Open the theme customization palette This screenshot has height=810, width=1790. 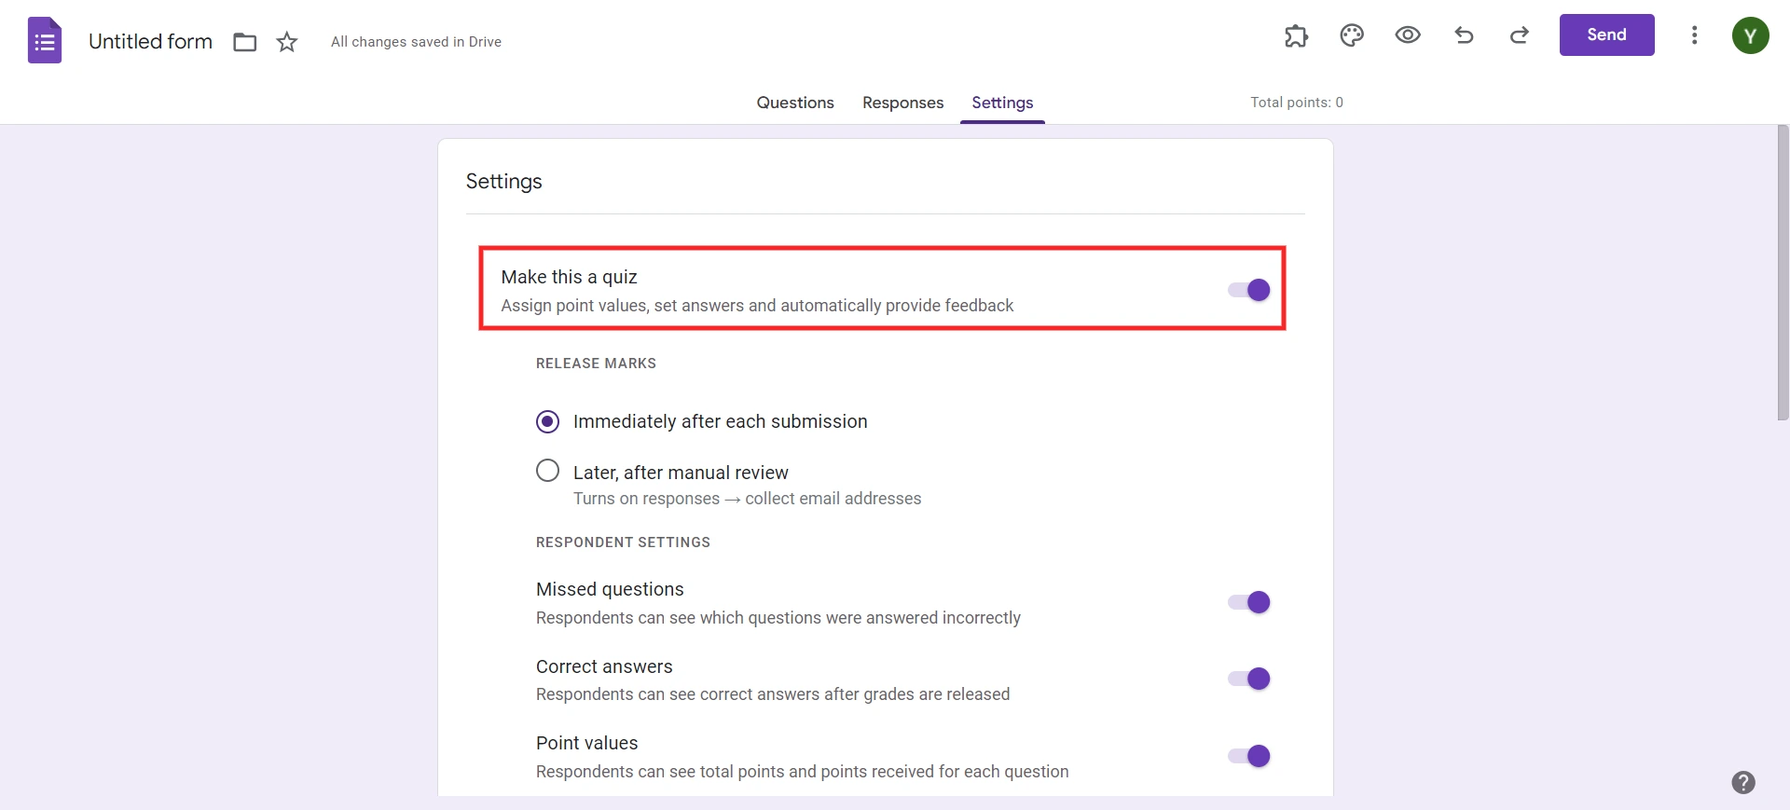tap(1352, 35)
